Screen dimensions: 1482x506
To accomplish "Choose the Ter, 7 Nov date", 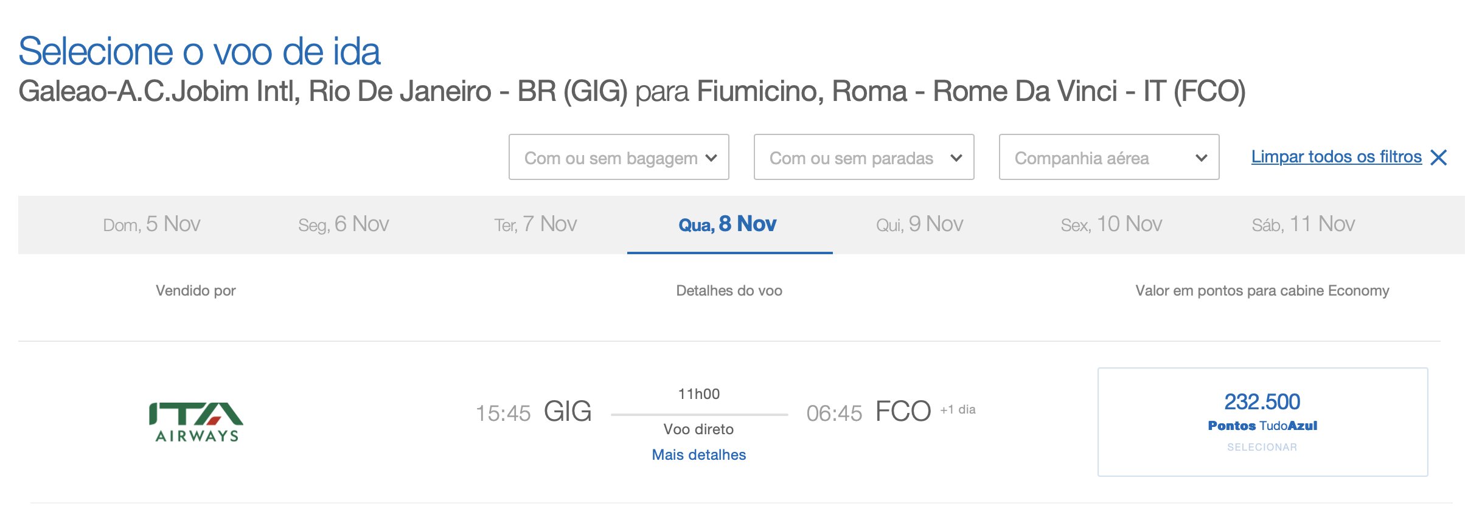I will [535, 224].
